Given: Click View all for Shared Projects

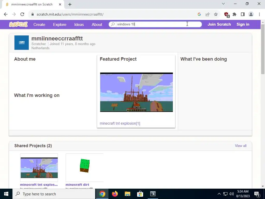Looking at the screenshot, I should [x=241, y=146].
